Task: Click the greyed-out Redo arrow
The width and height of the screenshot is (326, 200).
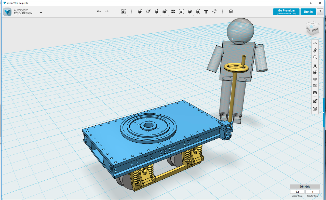Action: point(107,11)
